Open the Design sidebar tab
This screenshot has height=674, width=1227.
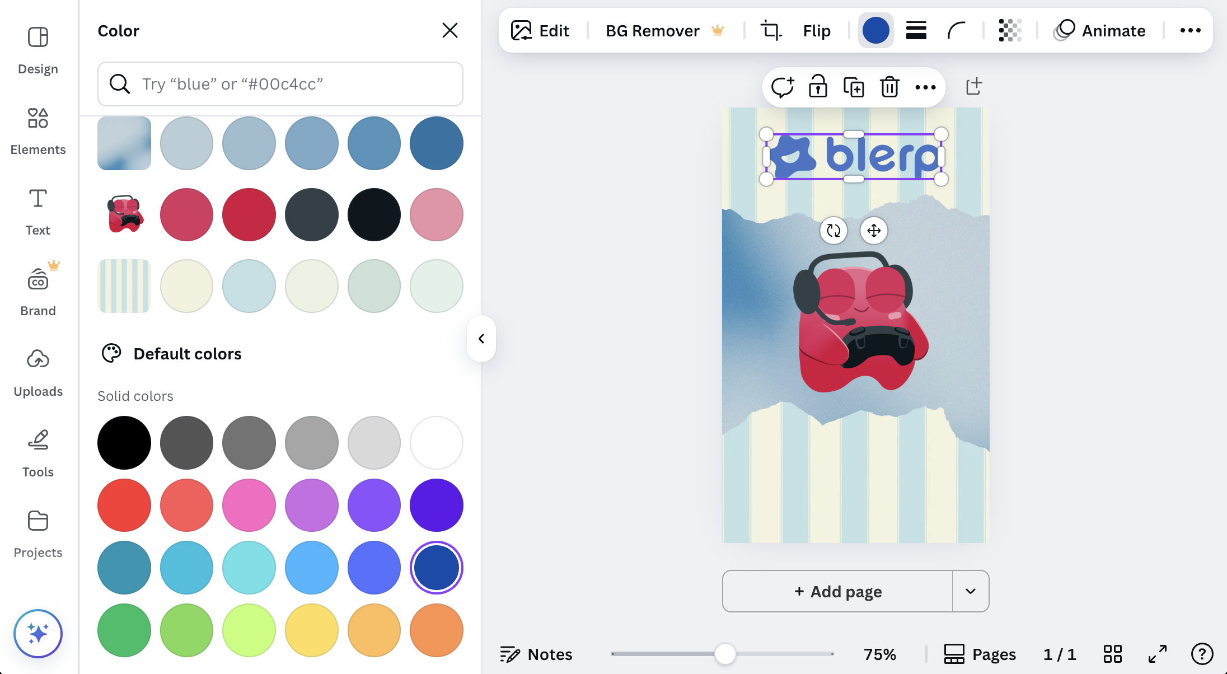tap(38, 50)
